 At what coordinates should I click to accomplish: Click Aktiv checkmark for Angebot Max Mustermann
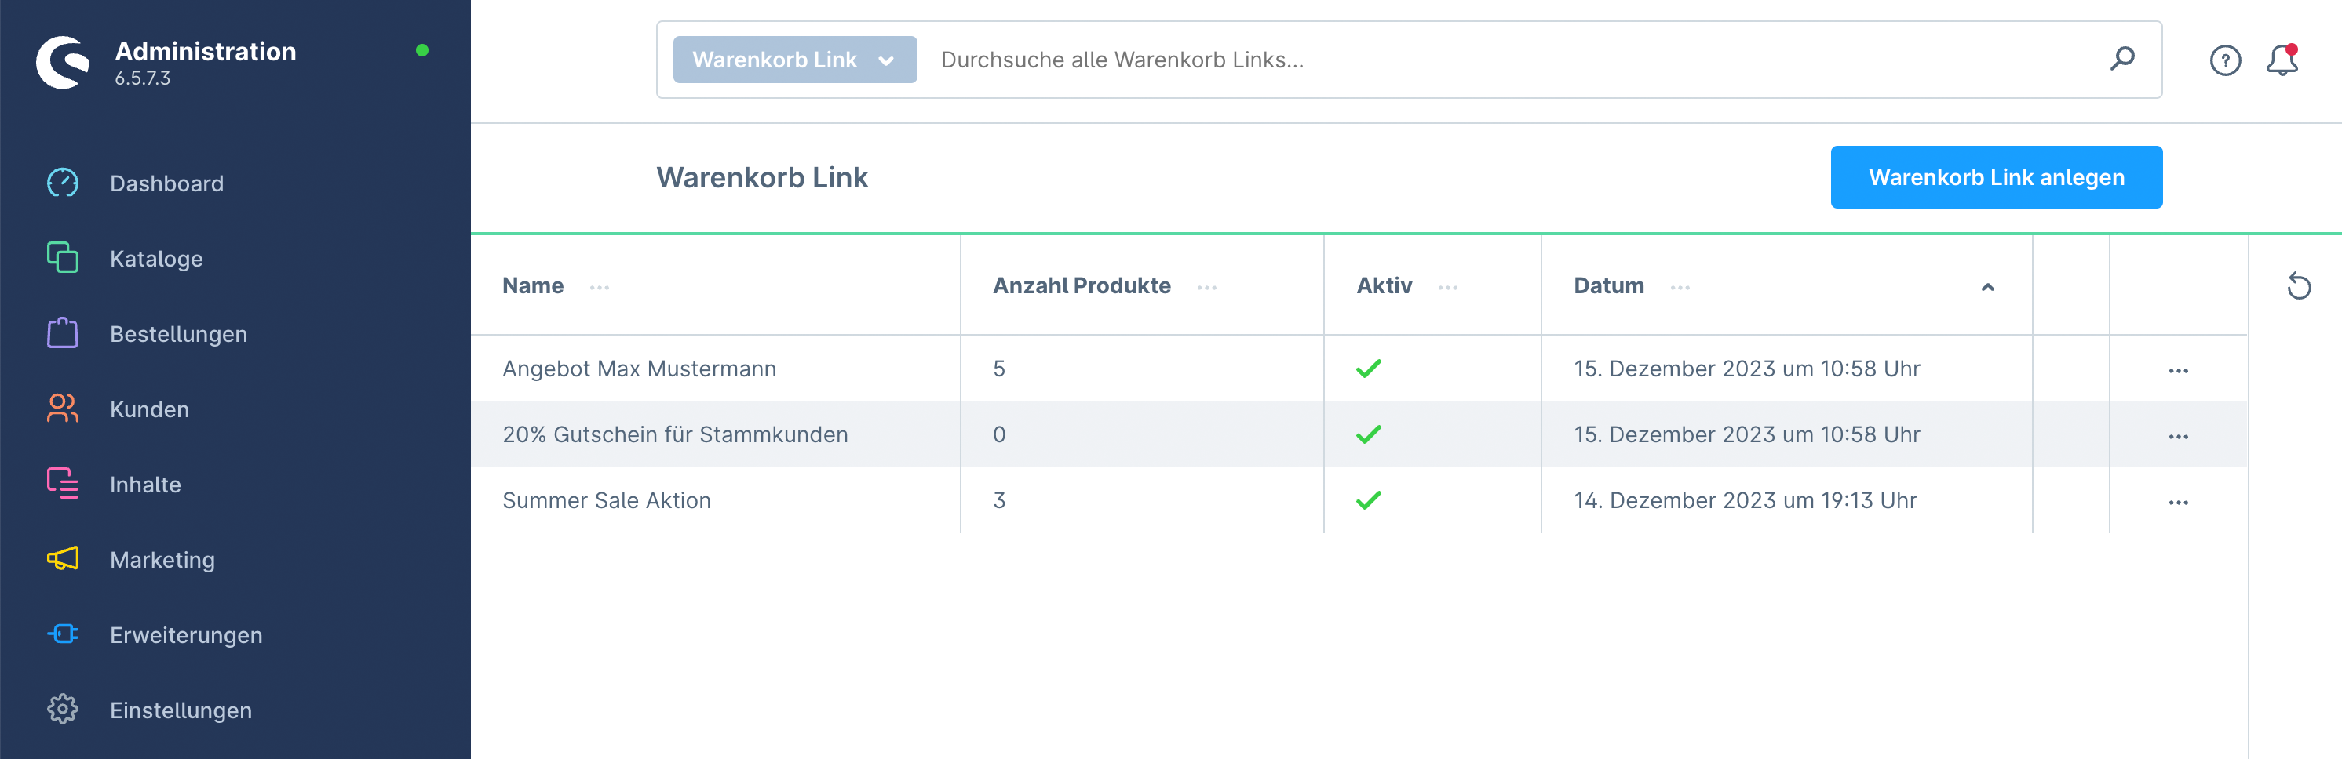[1368, 369]
